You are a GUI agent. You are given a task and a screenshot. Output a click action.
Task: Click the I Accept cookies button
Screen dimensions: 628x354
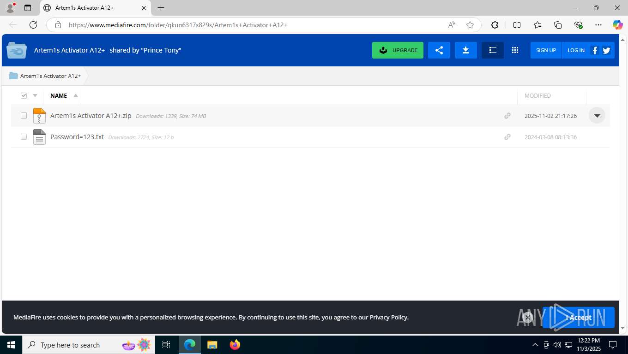pyautogui.click(x=579, y=317)
